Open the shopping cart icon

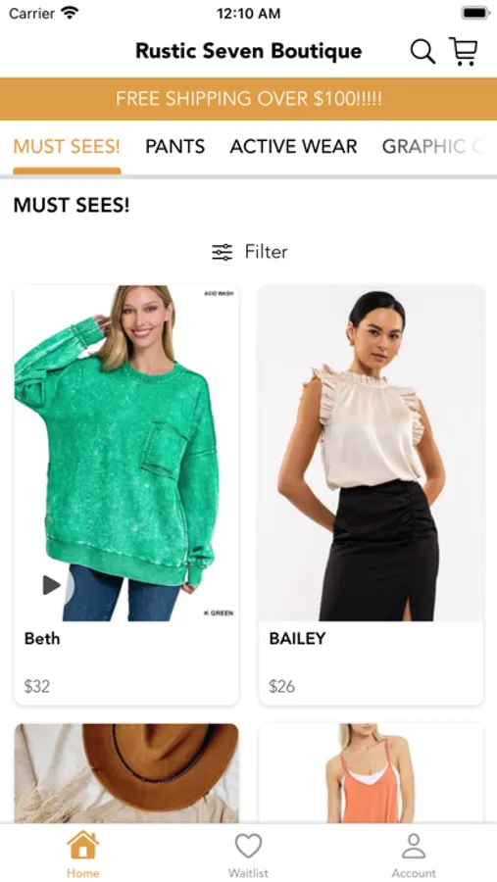point(464,52)
